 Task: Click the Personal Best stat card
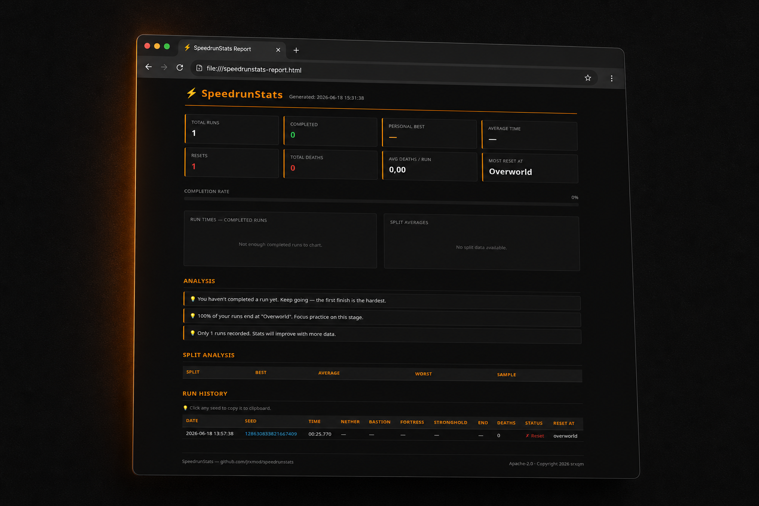[x=429, y=133]
